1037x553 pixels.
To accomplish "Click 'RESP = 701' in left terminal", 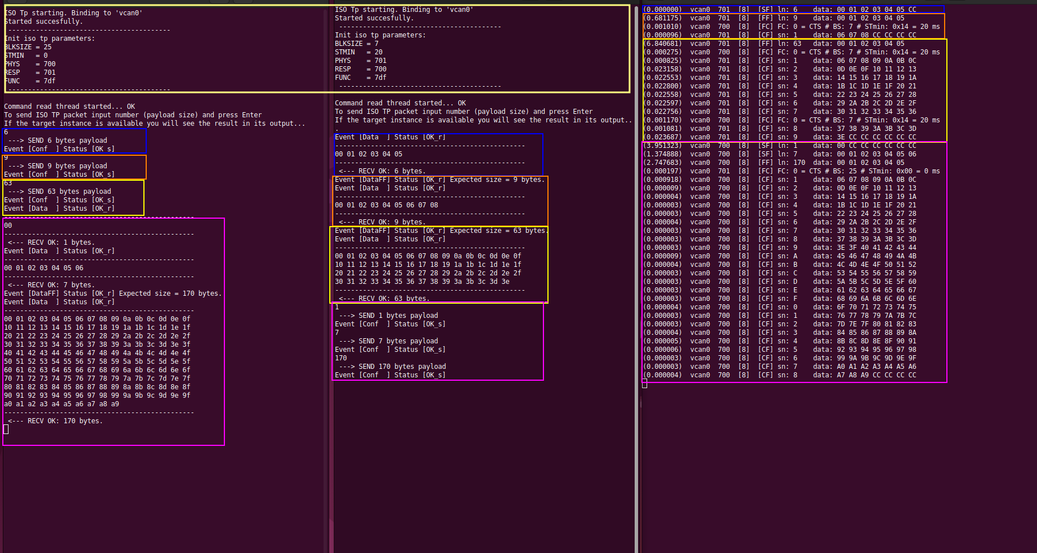I will coord(30,73).
